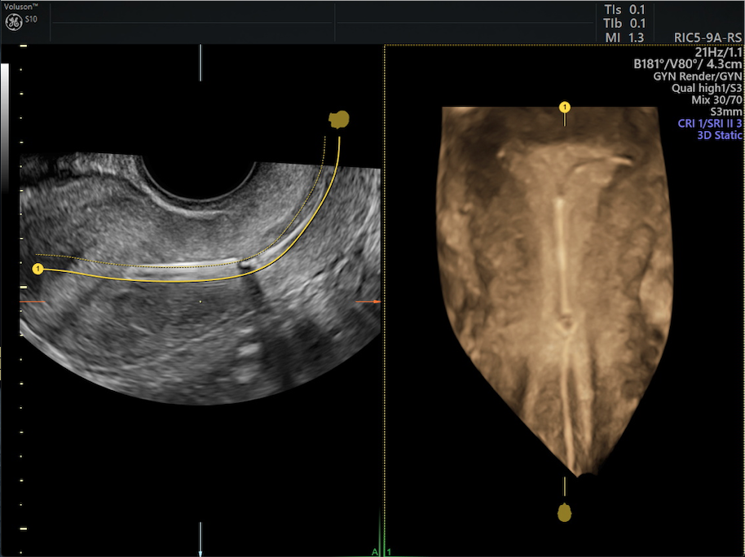Click the yellow orientation blob atop the curved trace

coord(338,121)
